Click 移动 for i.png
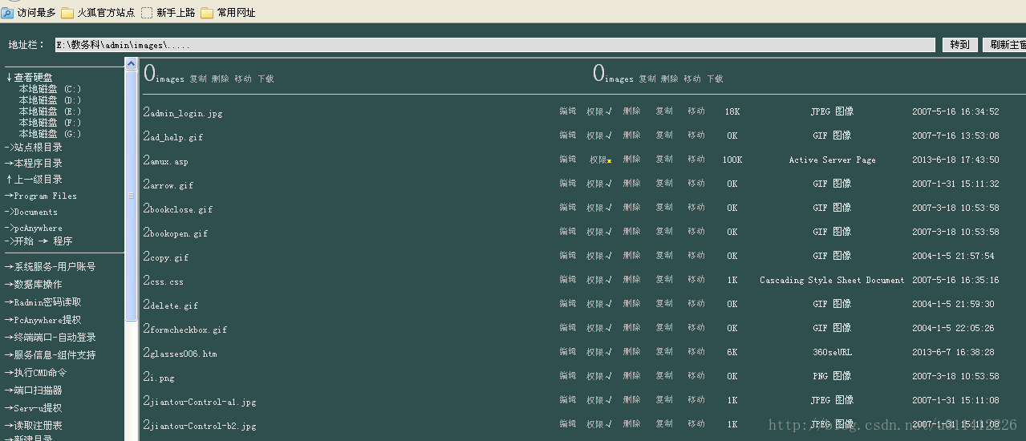 696,376
